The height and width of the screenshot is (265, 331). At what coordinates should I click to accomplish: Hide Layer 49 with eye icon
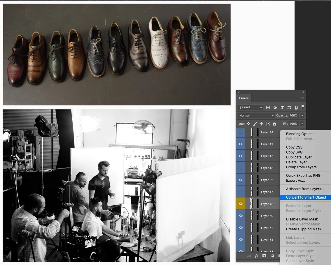(240, 144)
